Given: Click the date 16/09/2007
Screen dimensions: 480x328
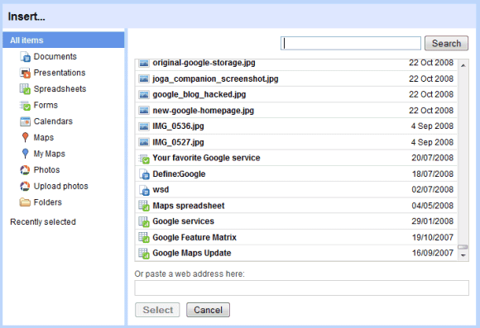Looking at the screenshot, I should [x=432, y=253].
